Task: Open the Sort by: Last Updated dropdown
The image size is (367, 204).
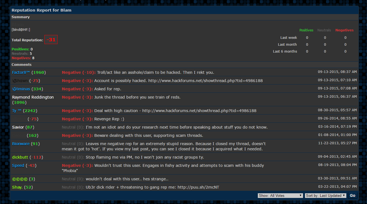Action: [x=326, y=195]
